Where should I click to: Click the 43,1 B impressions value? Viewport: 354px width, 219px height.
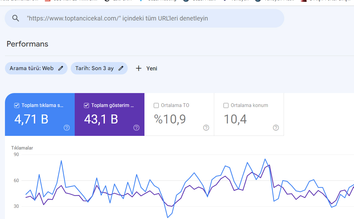[101, 119]
